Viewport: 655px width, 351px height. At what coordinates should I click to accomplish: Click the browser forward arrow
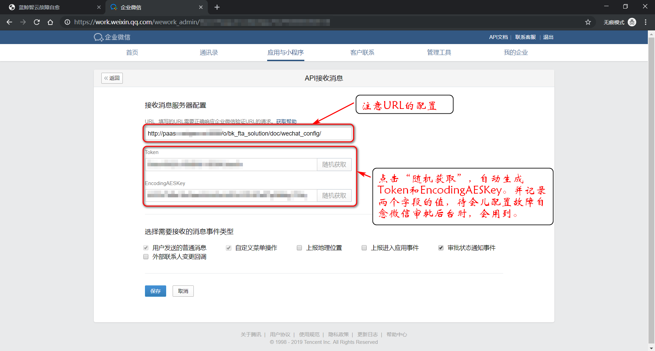23,22
